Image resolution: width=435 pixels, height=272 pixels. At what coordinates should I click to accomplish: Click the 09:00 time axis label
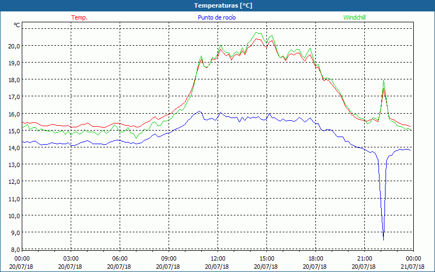pyautogui.click(x=169, y=259)
